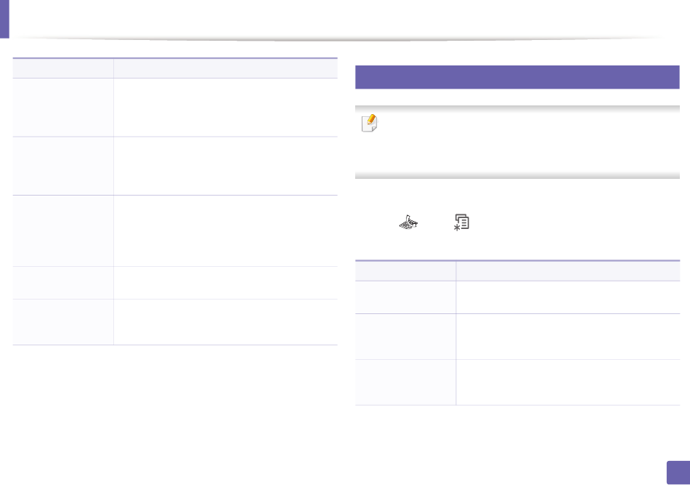Click the left table's header row, first column
The height and width of the screenshot is (490, 690).
(x=63, y=68)
